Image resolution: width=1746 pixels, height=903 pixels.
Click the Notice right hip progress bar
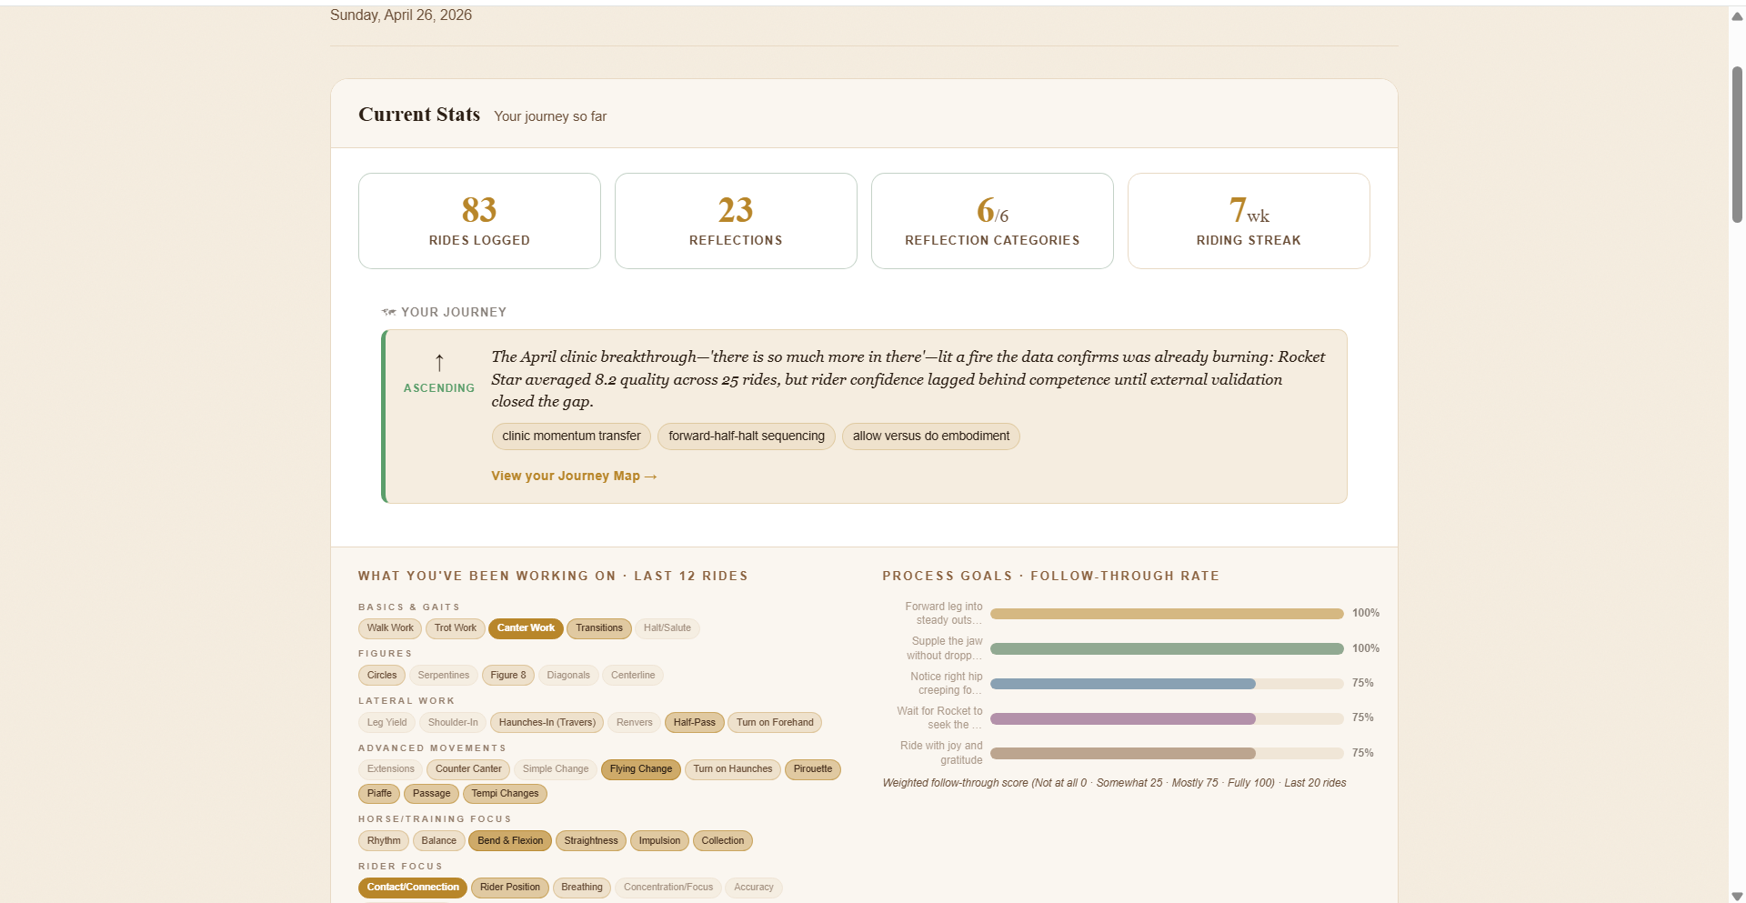[x=1167, y=684]
